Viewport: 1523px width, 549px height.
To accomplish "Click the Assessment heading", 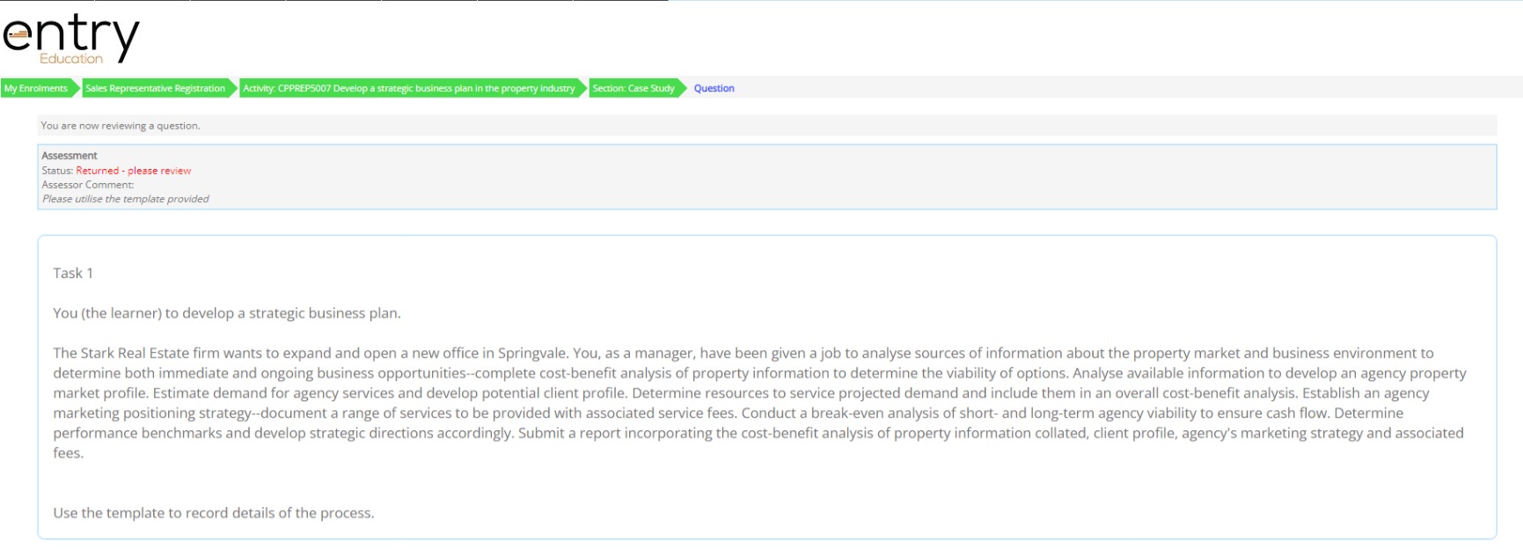I will 70,156.
